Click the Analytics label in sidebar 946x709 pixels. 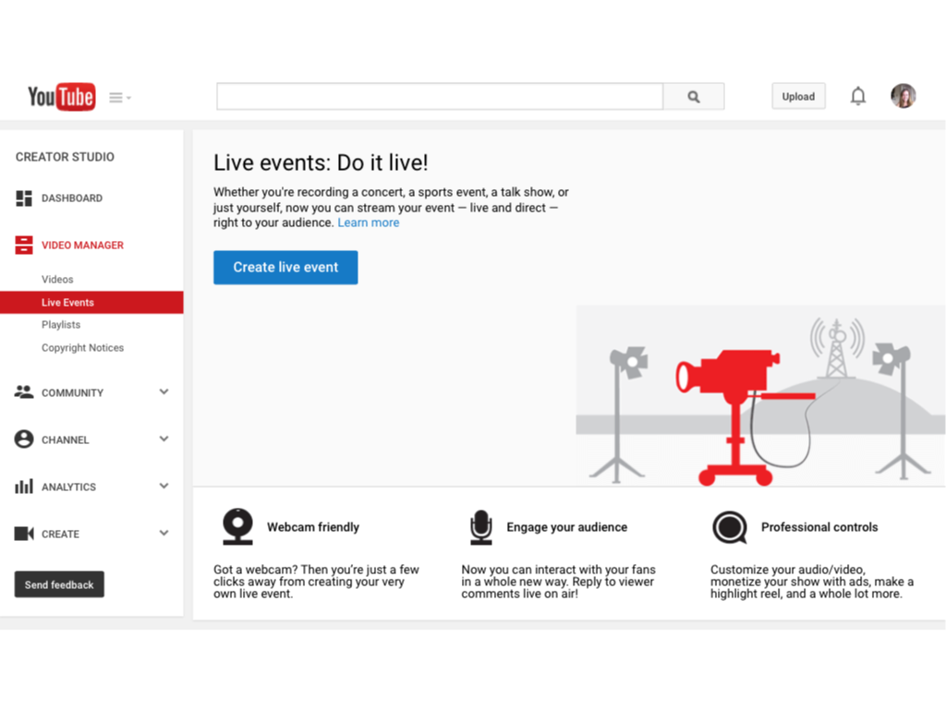tap(68, 487)
